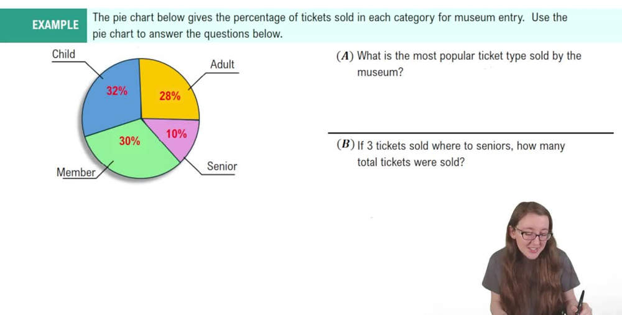Click the "Senior" chart label
The image size is (622, 315).
point(222,166)
